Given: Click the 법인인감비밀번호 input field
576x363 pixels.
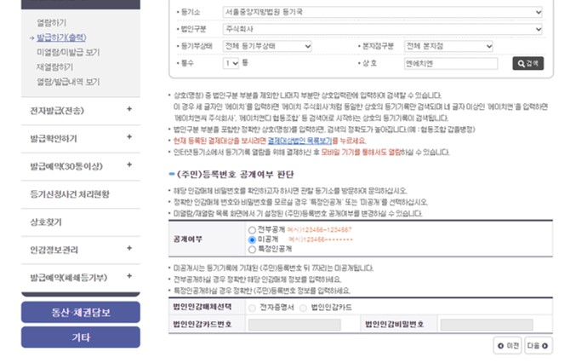Looking at the screenshot, I should (x=487, y=325).
